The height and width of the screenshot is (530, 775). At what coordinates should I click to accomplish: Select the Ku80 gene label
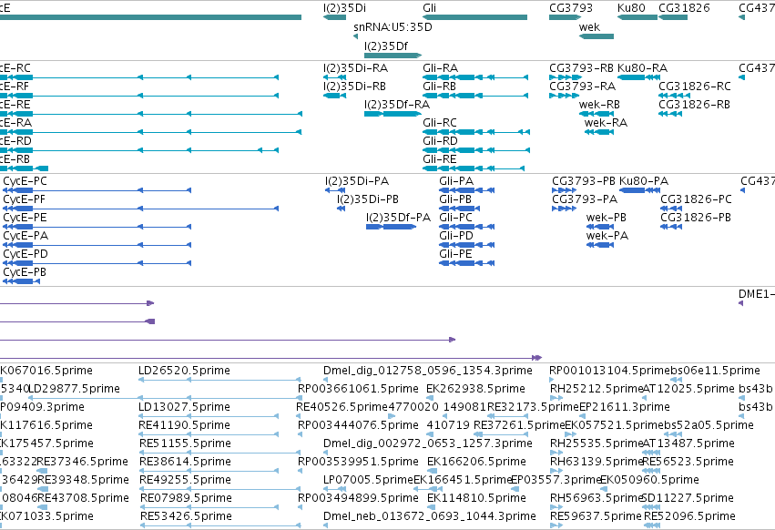coord(631,8)
